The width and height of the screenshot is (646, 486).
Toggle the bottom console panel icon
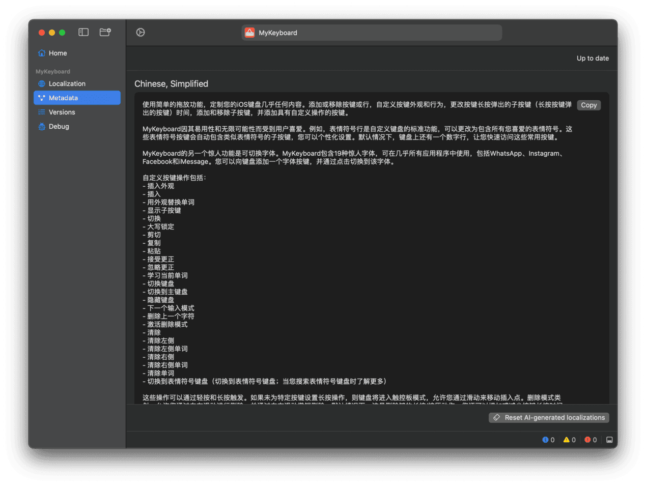click(609, 440)
